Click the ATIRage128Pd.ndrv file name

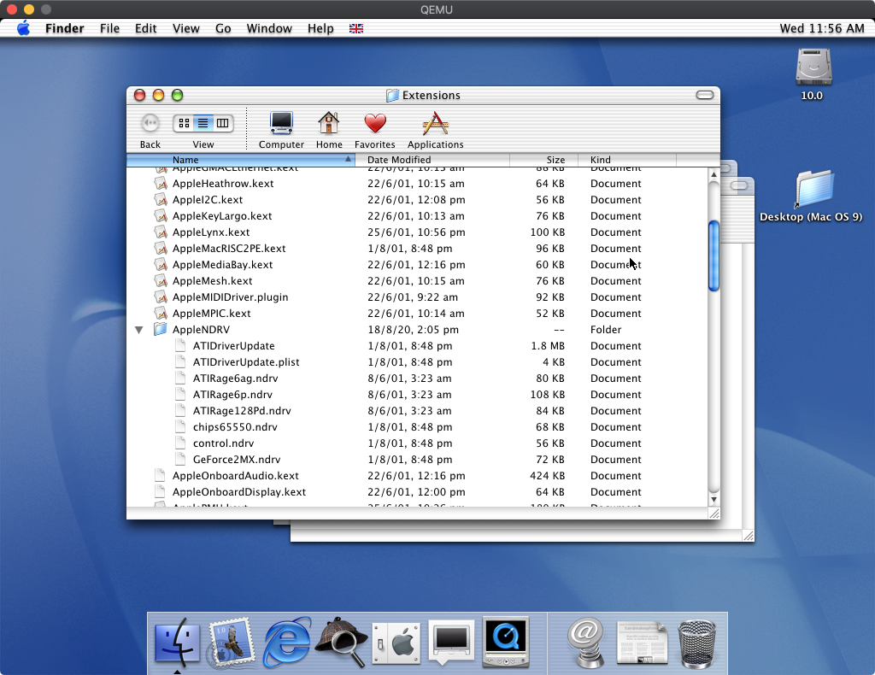(x=242, y=411)
